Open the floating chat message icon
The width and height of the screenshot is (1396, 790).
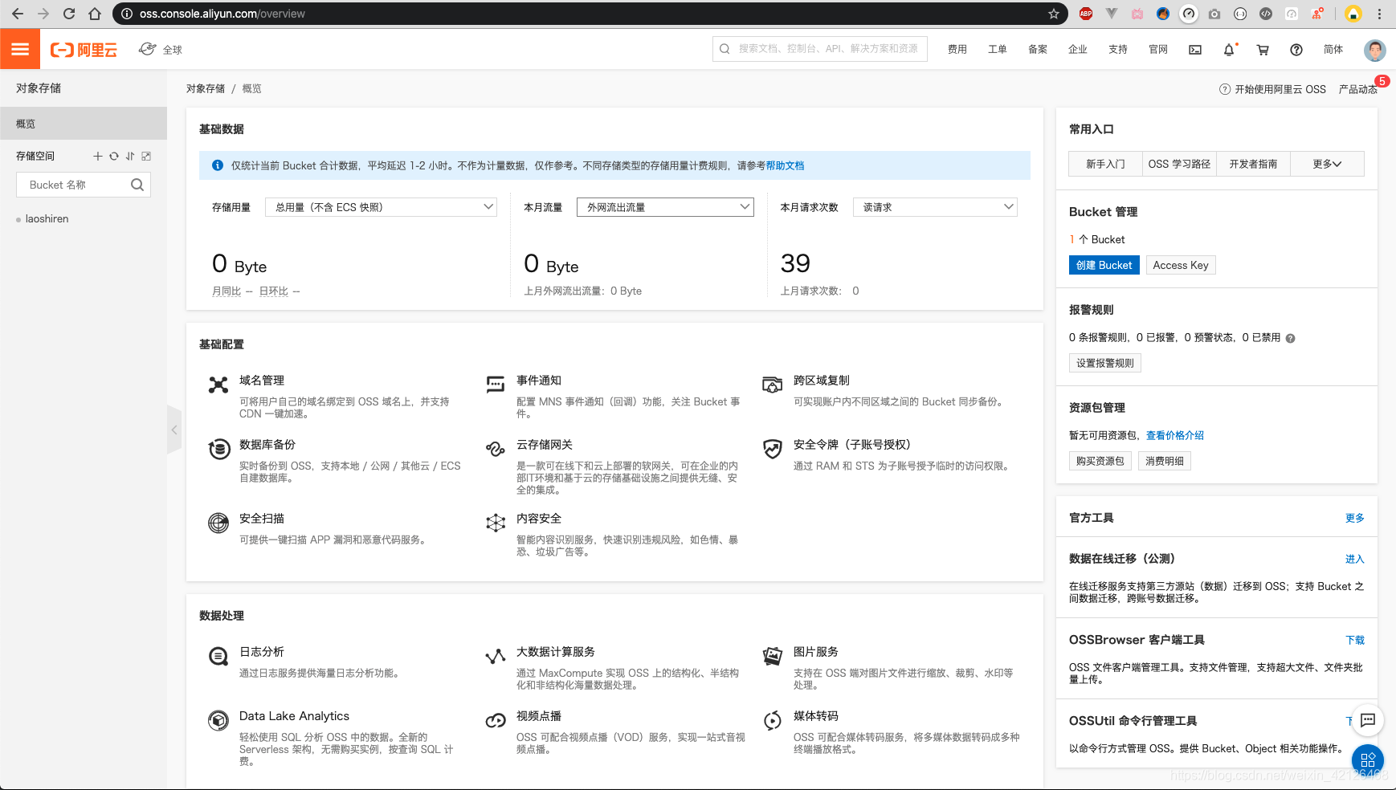pos(1368,720)
